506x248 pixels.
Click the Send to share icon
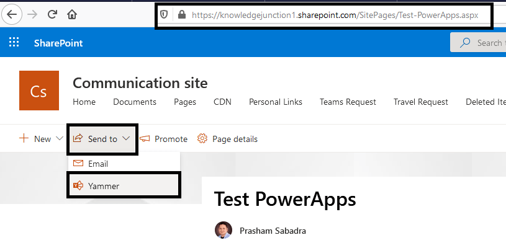(x=78, y=139)
